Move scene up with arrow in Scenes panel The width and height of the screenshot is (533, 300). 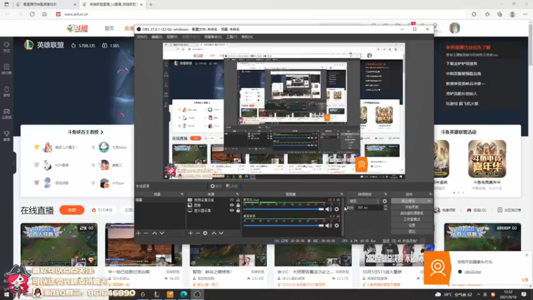[x=155, y=233]
